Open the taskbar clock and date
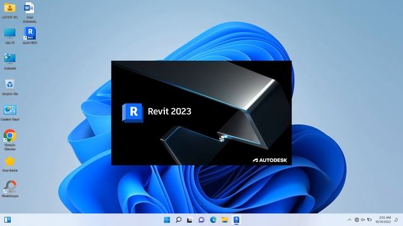The image size is (403, 226). click(383, 220)
